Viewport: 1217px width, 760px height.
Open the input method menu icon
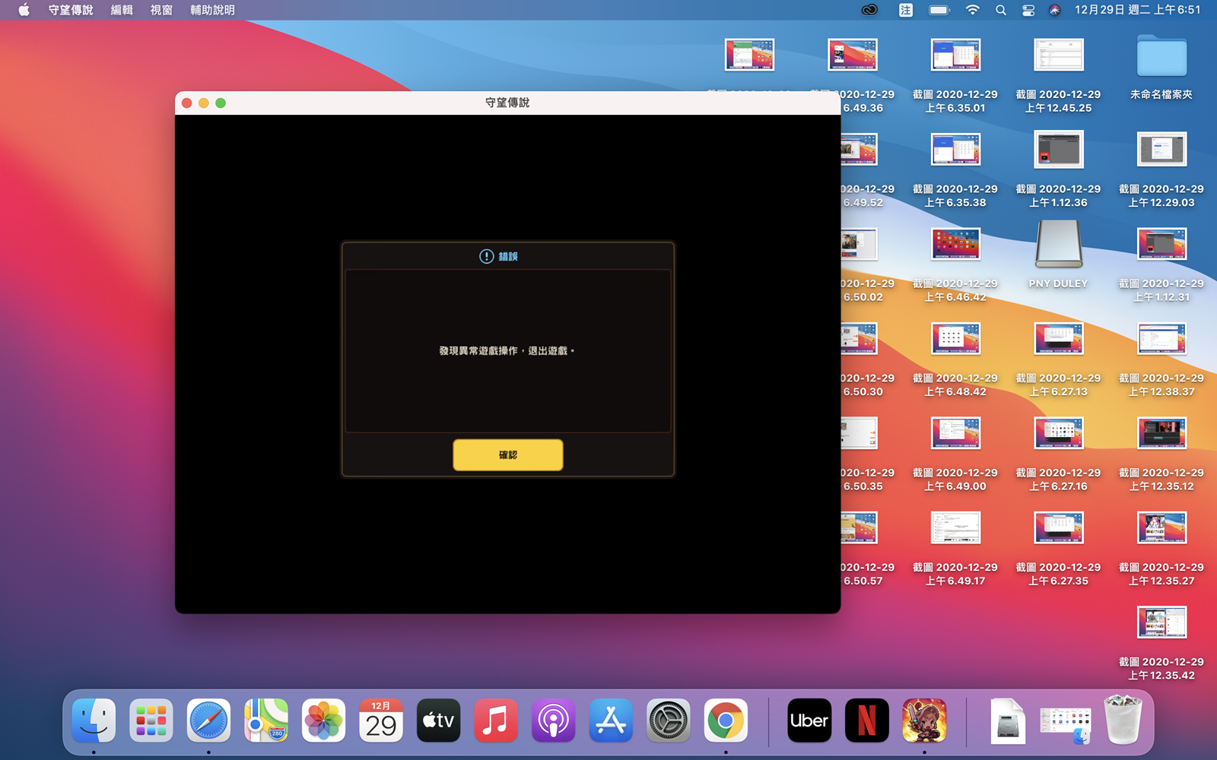905,10
